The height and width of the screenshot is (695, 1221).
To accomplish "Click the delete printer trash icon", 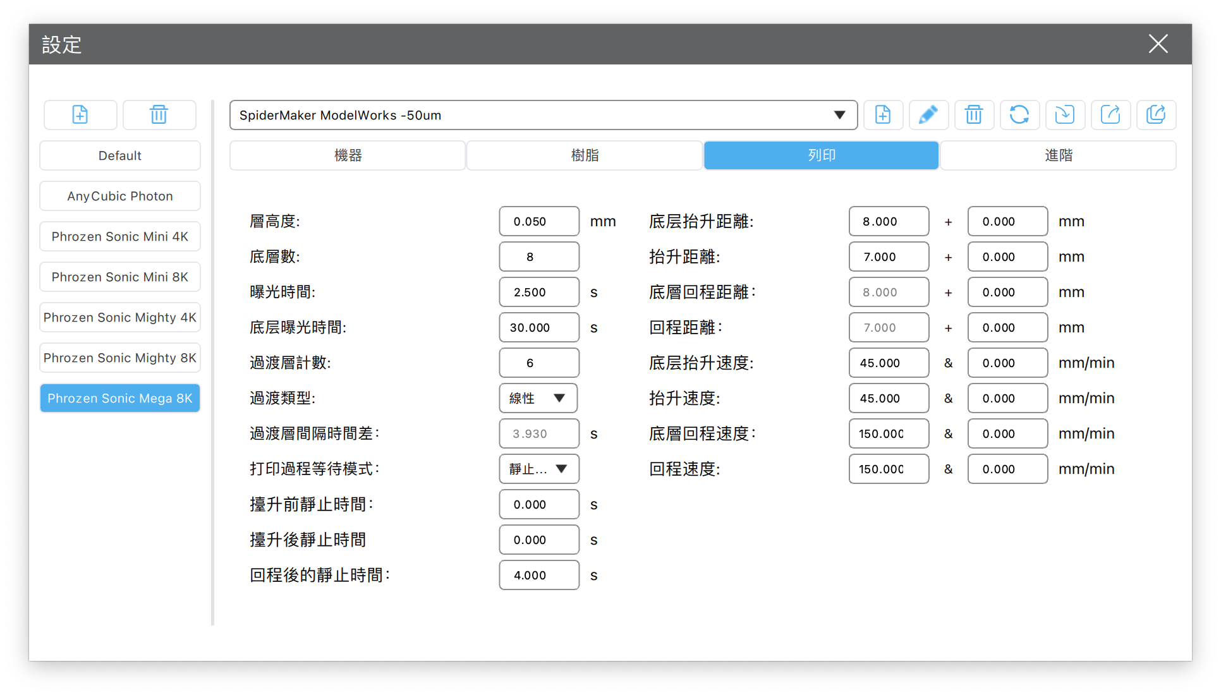I will tap(159, 115).
